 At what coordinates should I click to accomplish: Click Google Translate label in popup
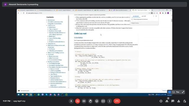[135, 23]
